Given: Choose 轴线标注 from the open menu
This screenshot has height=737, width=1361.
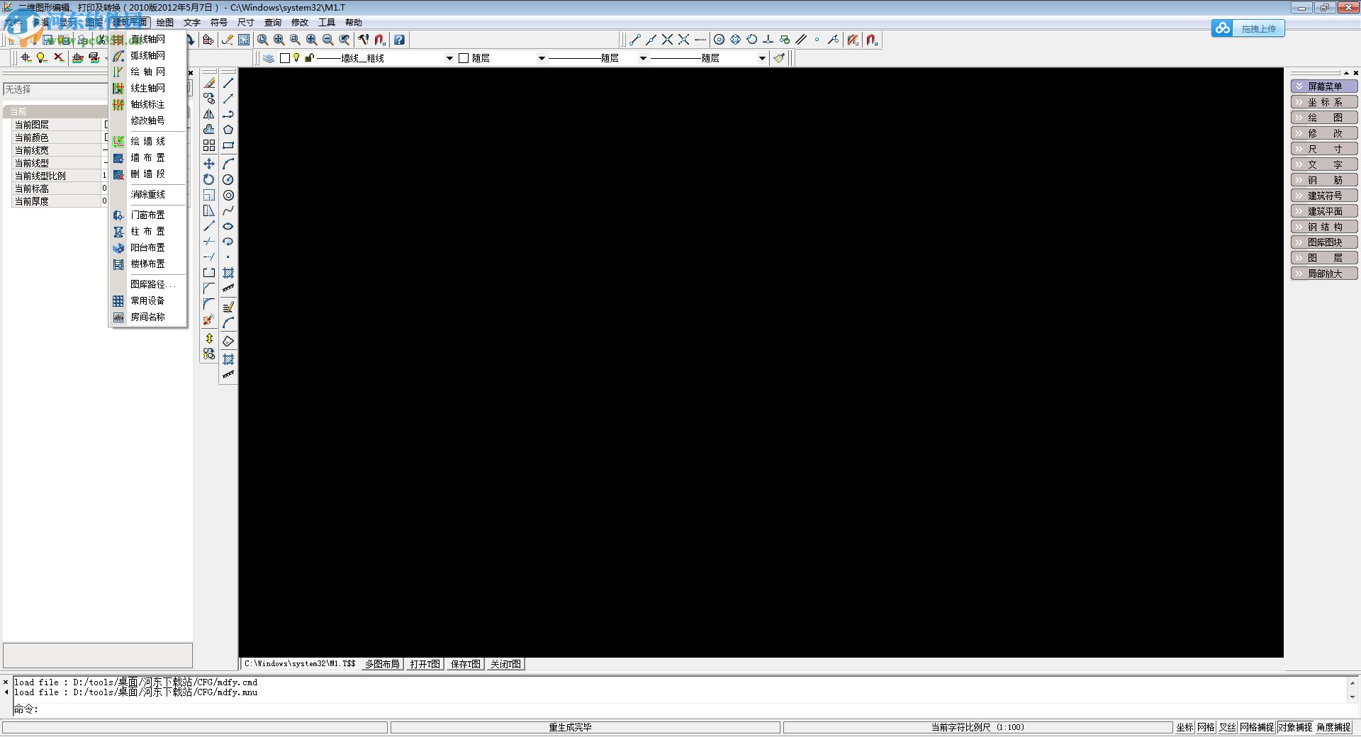Looking at the screenshot, I should tap(147, 104).
